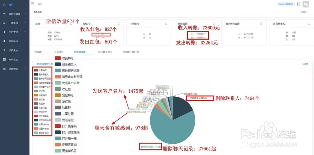The width and height of the screenshot is (314, 155).
Task: Toggle 私建群 in the compact chart legend
Action: pos(39,104)
